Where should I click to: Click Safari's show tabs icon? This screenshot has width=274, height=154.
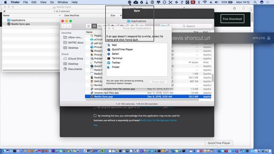pyautogui.click(x=243, y=9)
